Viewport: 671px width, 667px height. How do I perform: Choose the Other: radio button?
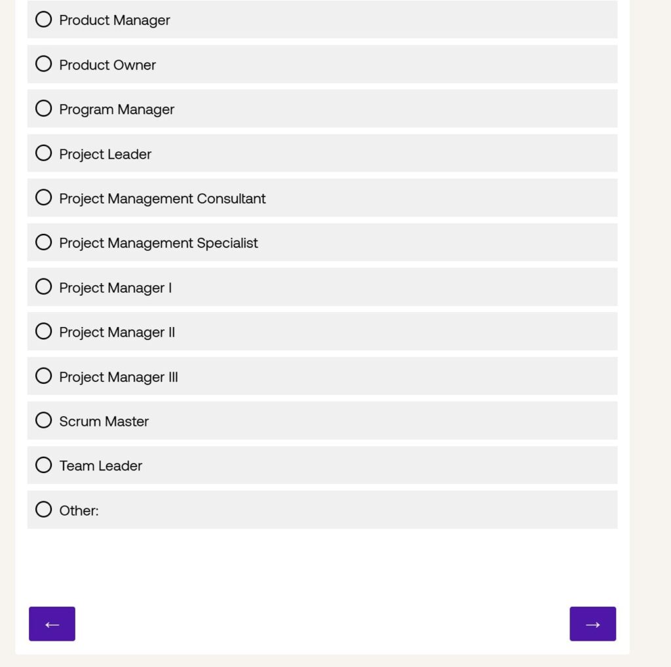click(44, 510)
